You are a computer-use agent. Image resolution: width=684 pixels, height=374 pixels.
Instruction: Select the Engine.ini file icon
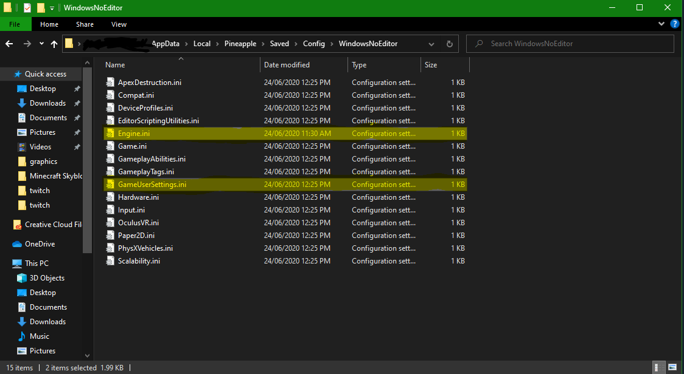tap(110, 134)
